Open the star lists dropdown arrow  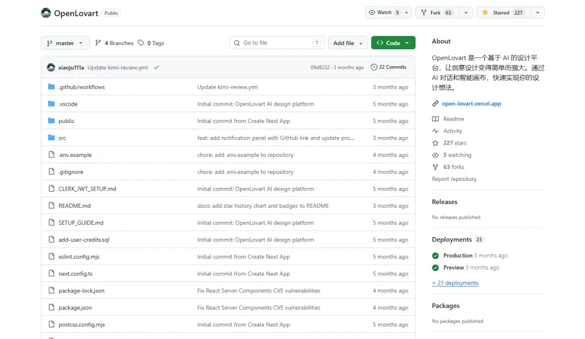click(x=538, y=12)
